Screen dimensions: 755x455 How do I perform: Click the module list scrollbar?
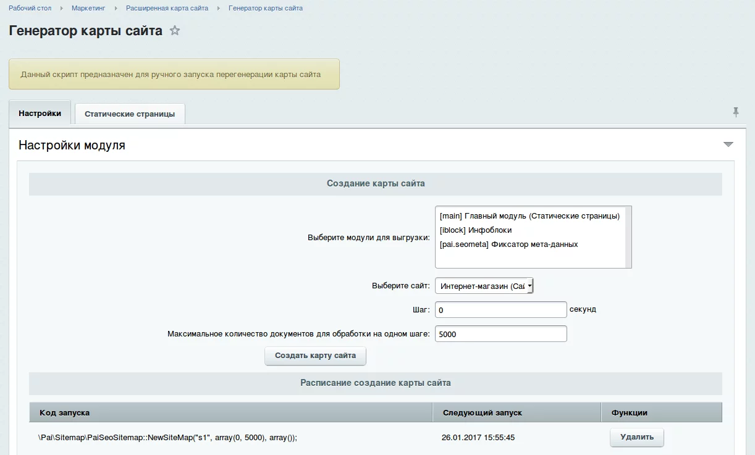628,237
